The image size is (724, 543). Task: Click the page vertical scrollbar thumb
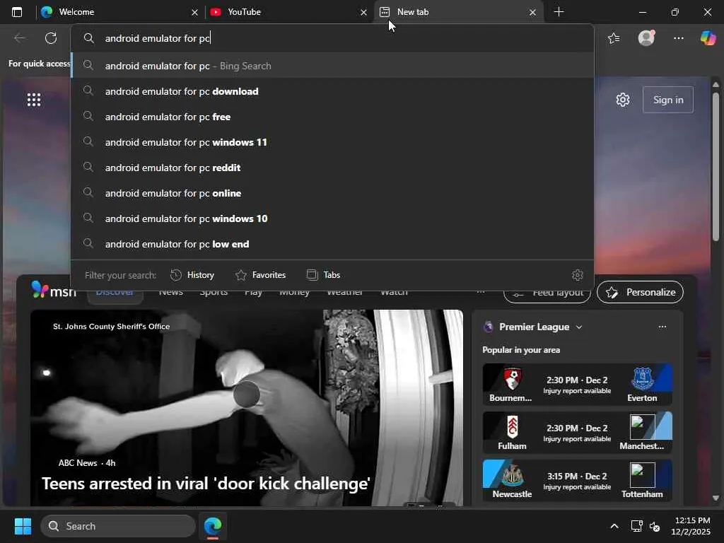[716, 166]
